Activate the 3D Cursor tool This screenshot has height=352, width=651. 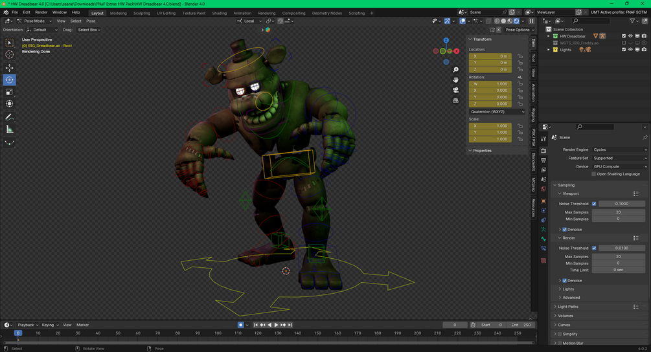[10, 55]
